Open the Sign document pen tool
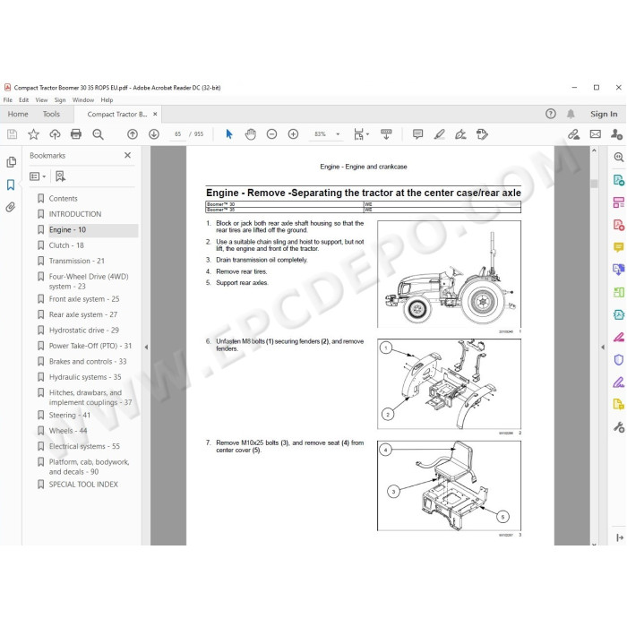627x627 pixels. coord(460,134)
